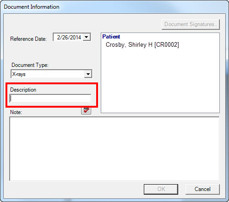Expand the Document Type dropdown arrow
The width and height of the screenshot is (229, 202).
coord(88,74)
